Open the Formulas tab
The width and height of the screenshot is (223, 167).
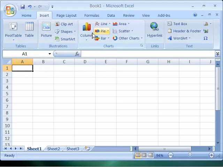[x=92, y=15]
